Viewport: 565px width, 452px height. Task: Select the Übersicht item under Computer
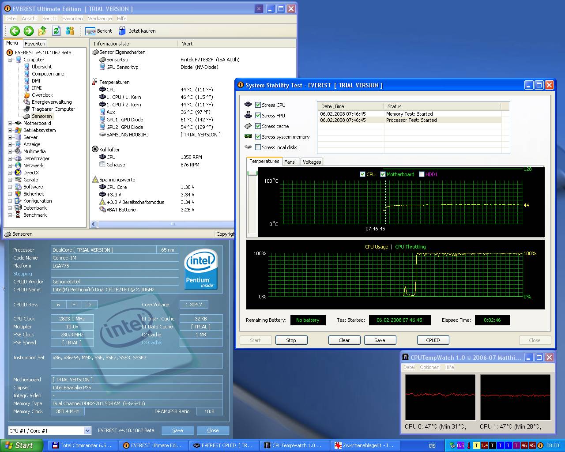point(41,67)
